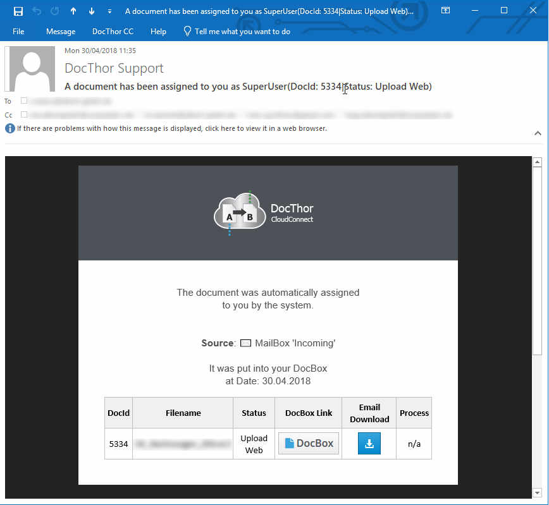
Task: Open the Message ribbon tab
Action: pyautogui.click(x=61, y=32)
